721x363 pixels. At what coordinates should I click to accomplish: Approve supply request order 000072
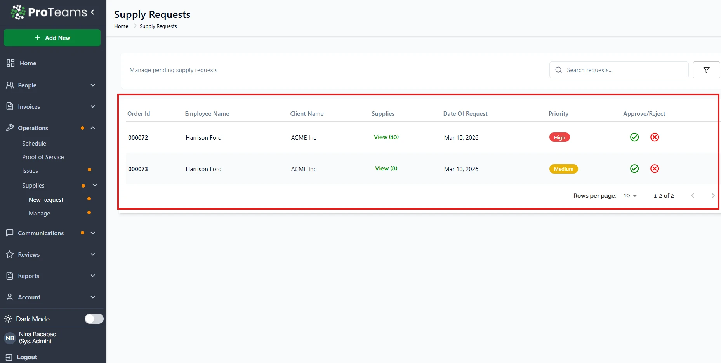(634, 137)
